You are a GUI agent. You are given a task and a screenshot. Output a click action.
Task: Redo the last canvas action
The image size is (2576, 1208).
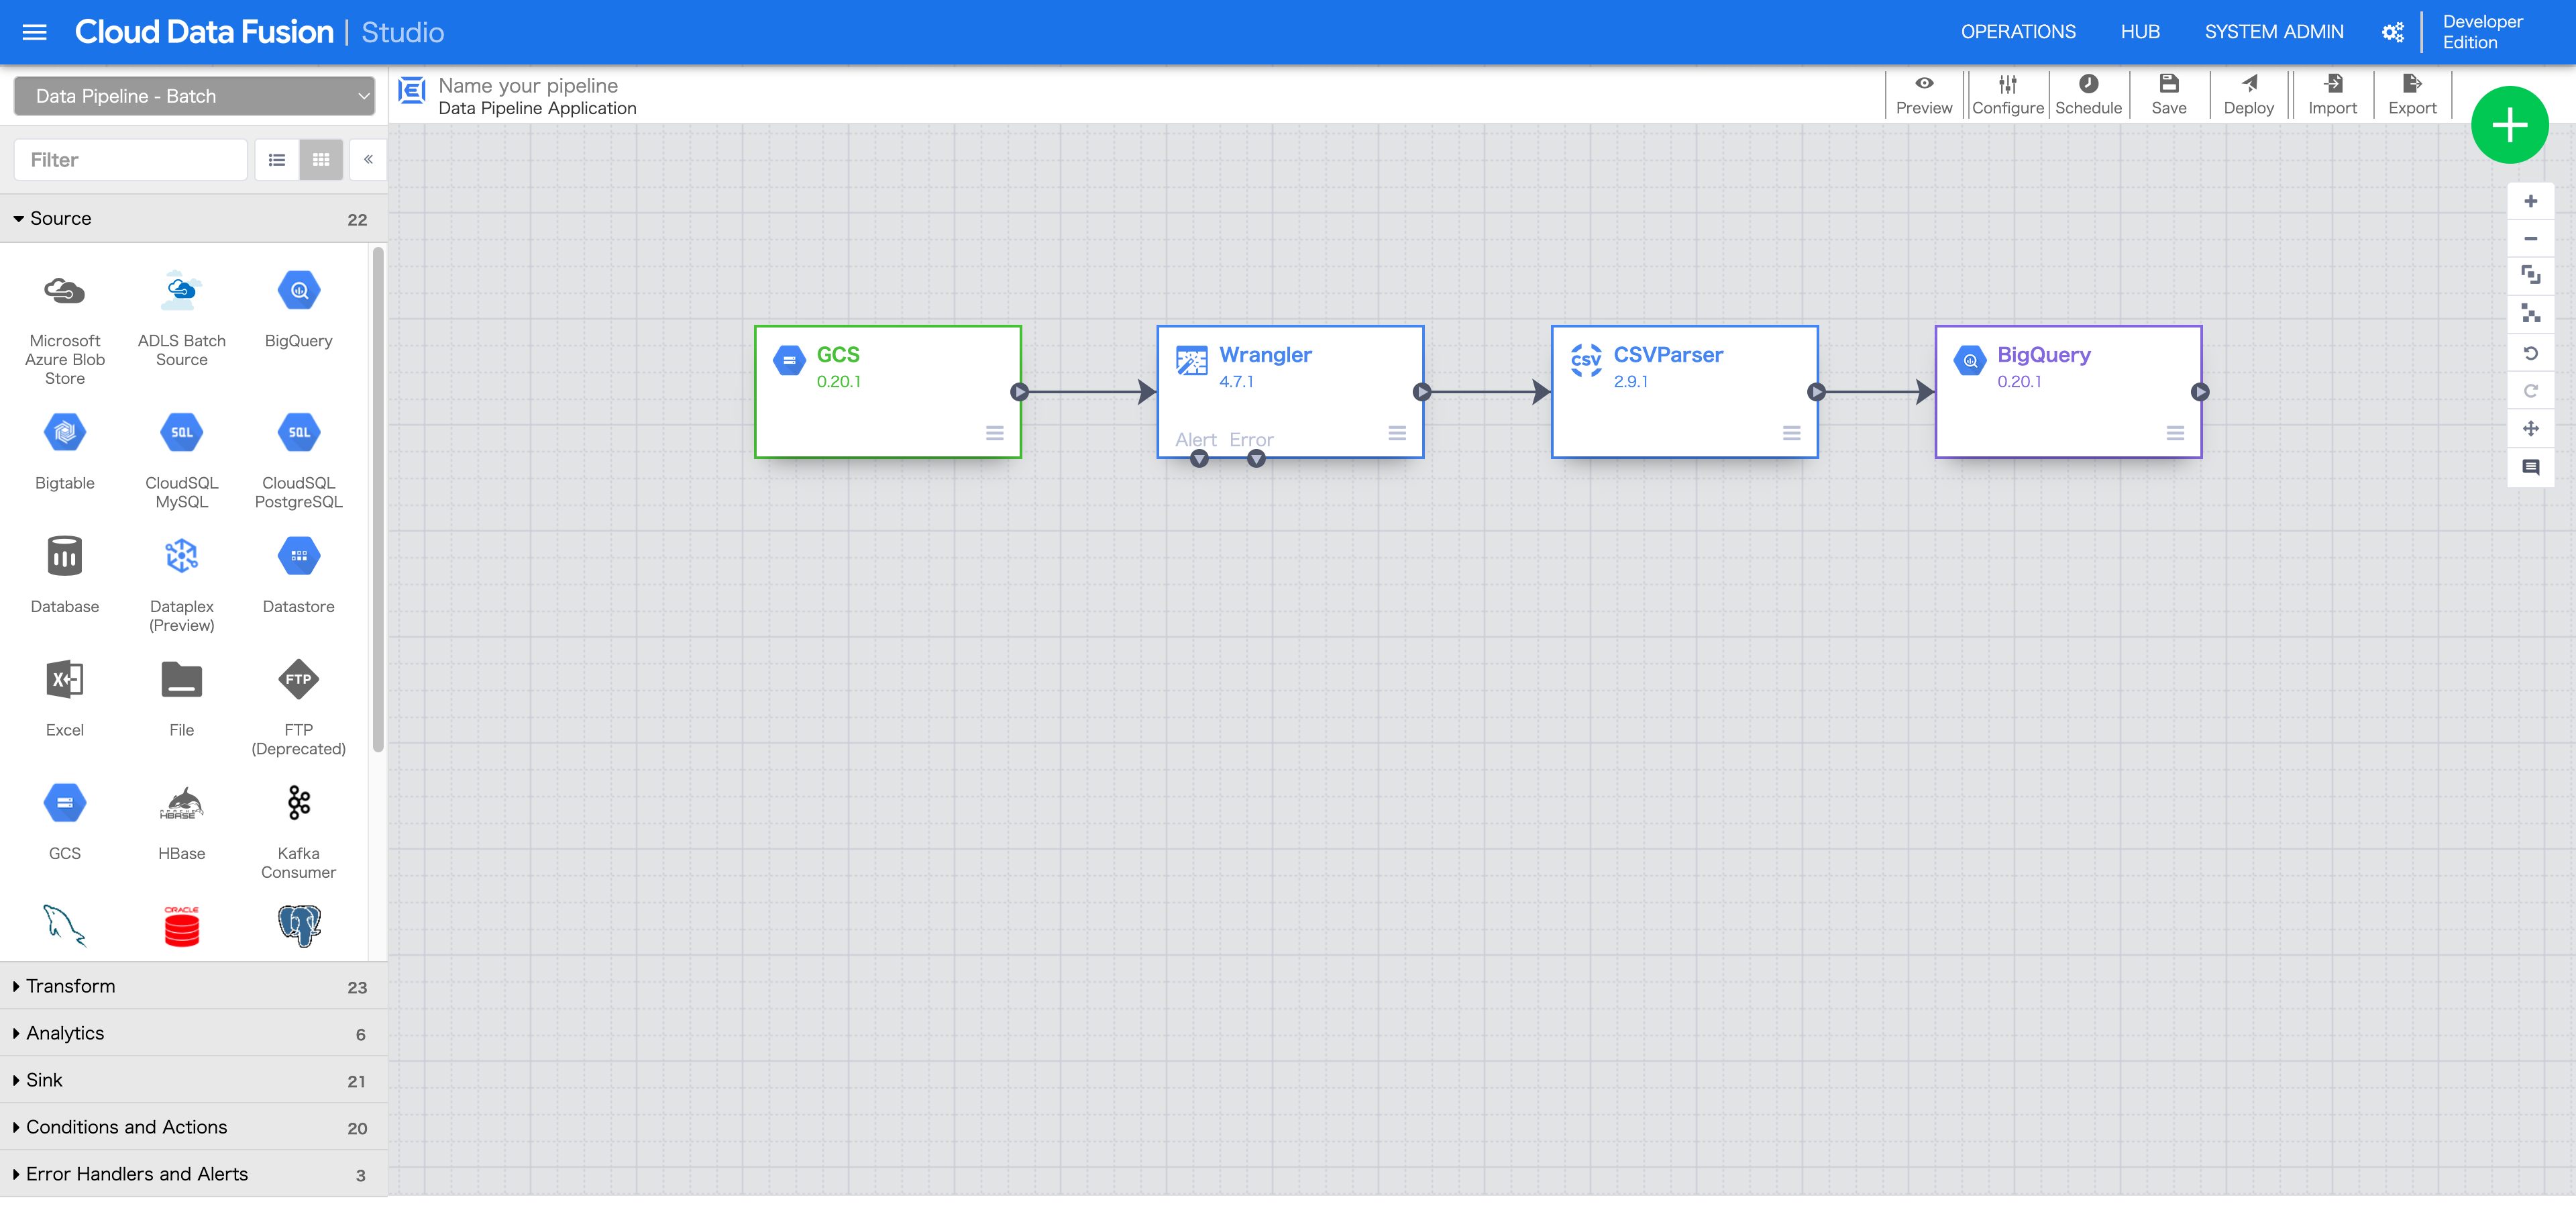pyautogui.click(x=2531, y=391)
